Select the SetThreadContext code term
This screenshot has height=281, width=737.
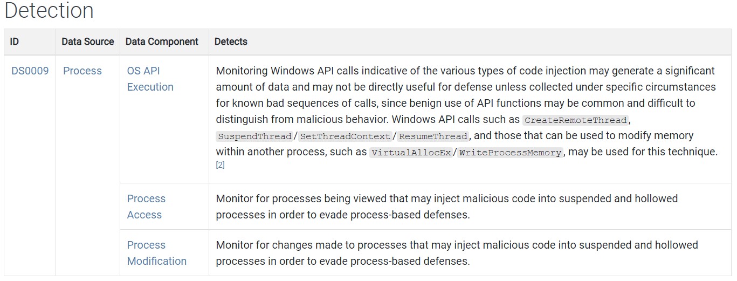345,136
